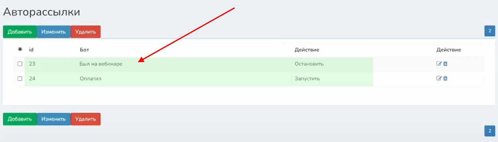
Task: Trash icon for Оплатил row
Action: (446, 78)
